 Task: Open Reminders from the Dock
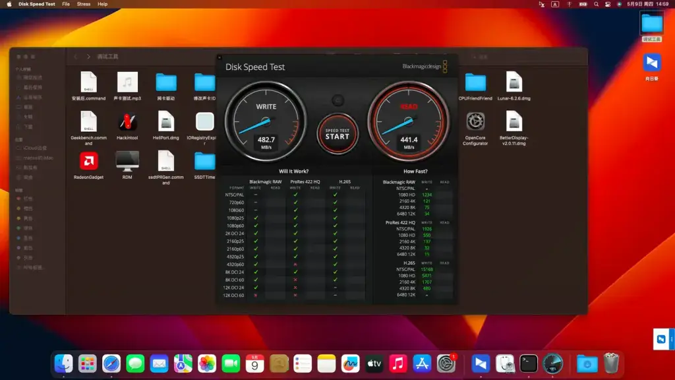coord(303,364)
